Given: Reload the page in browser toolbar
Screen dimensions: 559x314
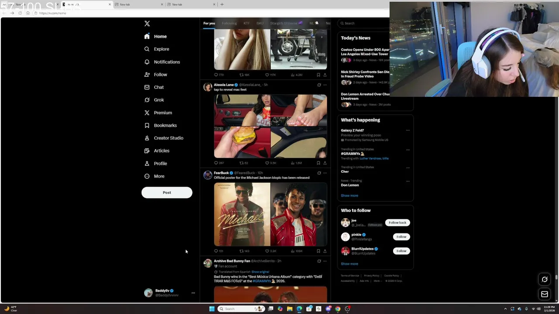Looking at the screenshot, I should [x=20, y=13].
